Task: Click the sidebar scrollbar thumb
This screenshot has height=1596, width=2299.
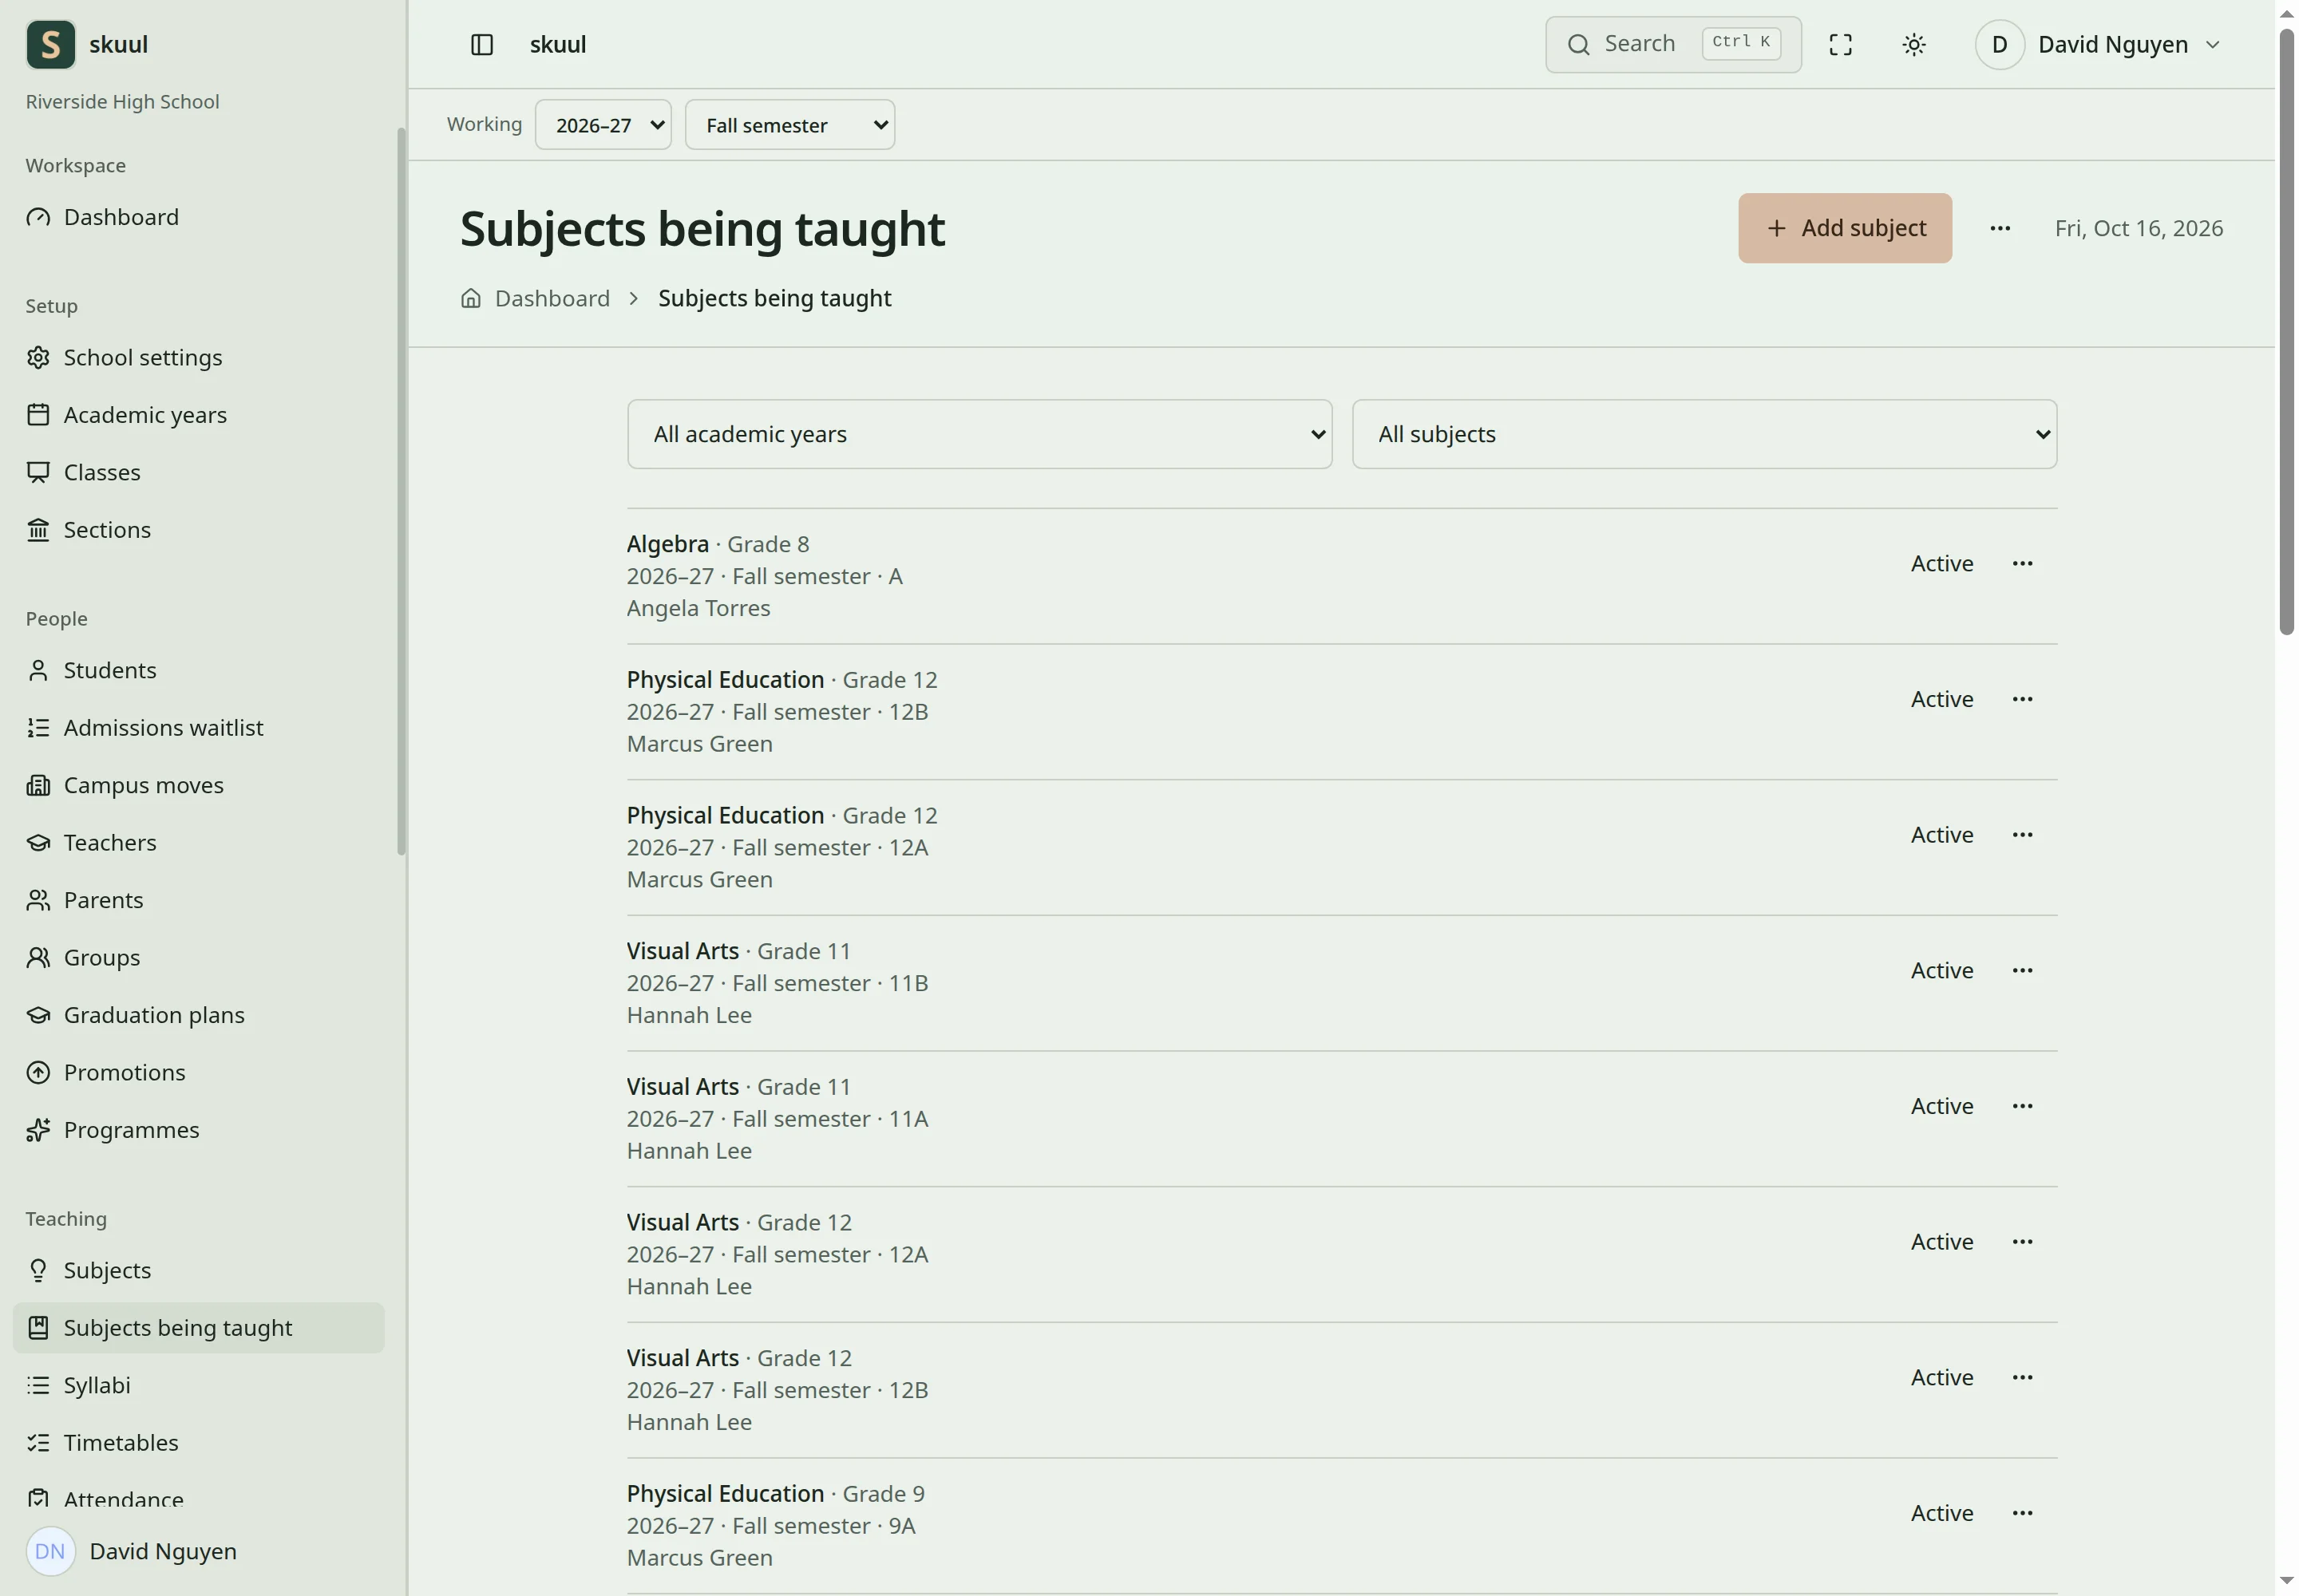Action: (x=402, y=490)
